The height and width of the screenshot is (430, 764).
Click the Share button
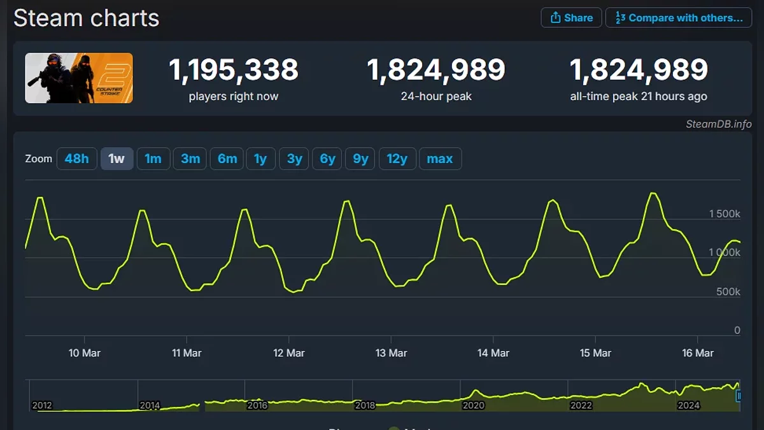570,18
